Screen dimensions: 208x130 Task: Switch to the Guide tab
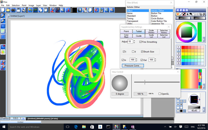click(139, 36)
